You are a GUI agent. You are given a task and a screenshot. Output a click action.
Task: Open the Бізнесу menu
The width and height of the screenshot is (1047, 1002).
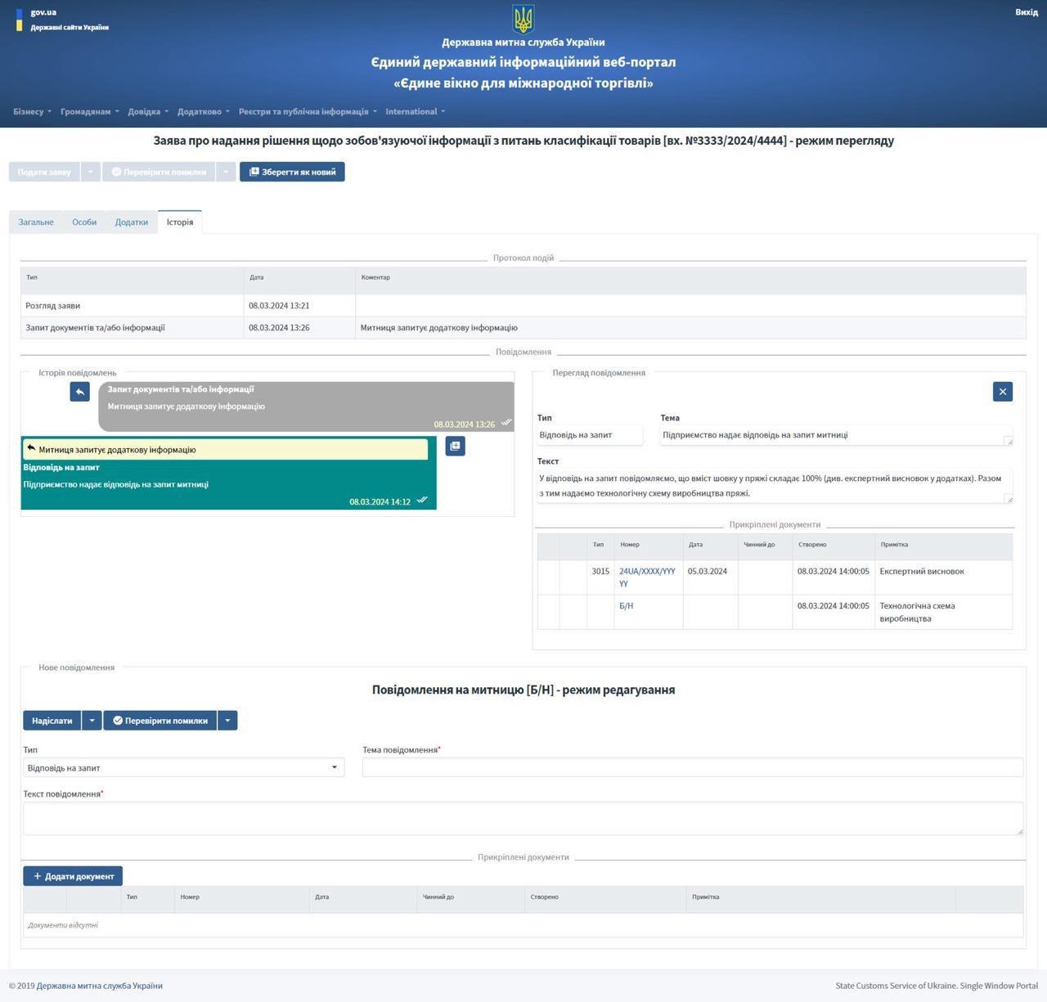point(32,111)
